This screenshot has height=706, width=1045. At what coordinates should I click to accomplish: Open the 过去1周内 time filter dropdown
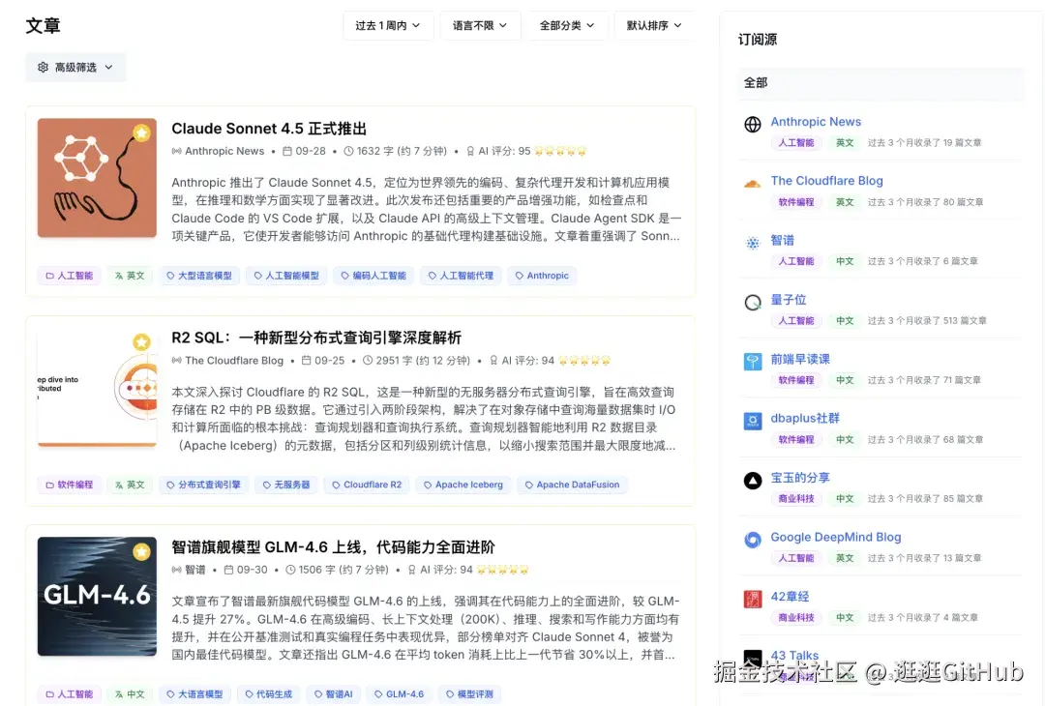pyautogui.click(x=388, y=26)
